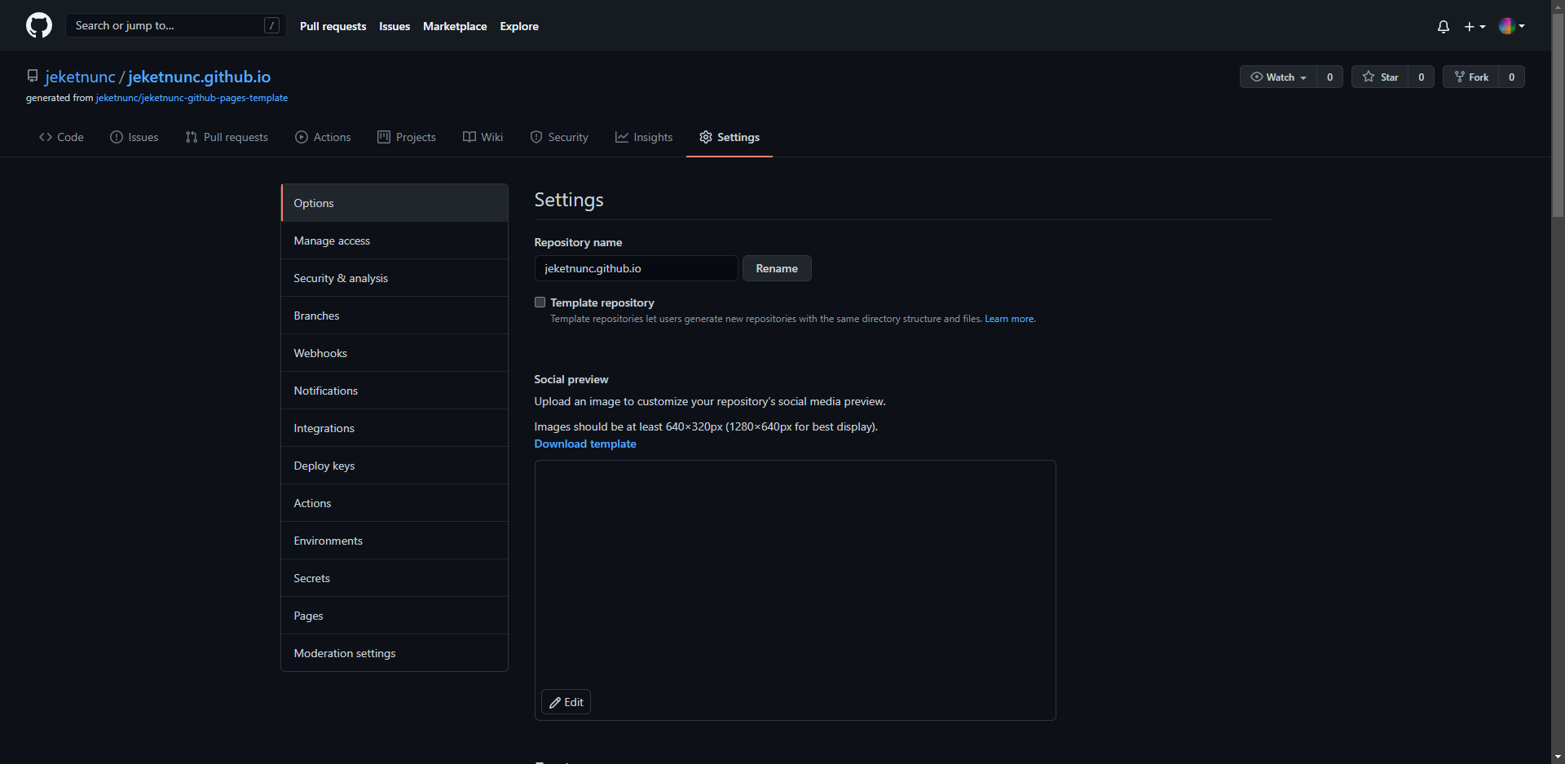Screen dimensions: 1565x764
Task: Open Pull requests in top navigation
Action: coord(333,26)
